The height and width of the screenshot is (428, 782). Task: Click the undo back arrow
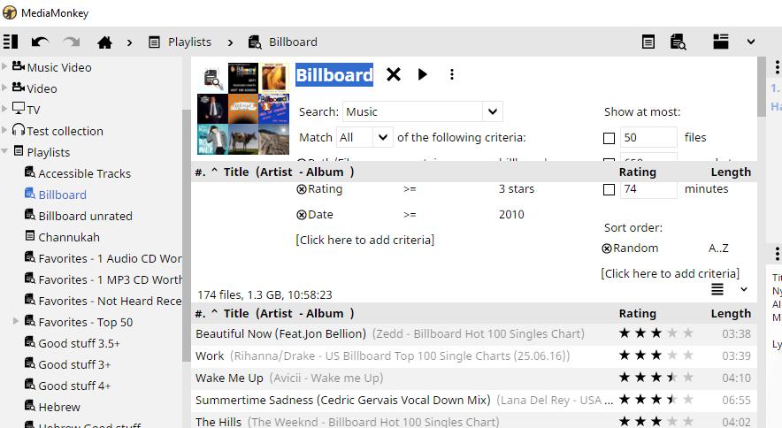click(x=40, y=42)
